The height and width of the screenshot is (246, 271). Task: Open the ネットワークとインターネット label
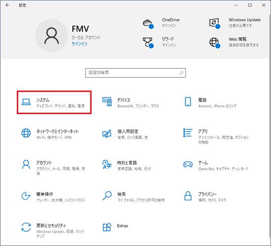tap(57, 131)
